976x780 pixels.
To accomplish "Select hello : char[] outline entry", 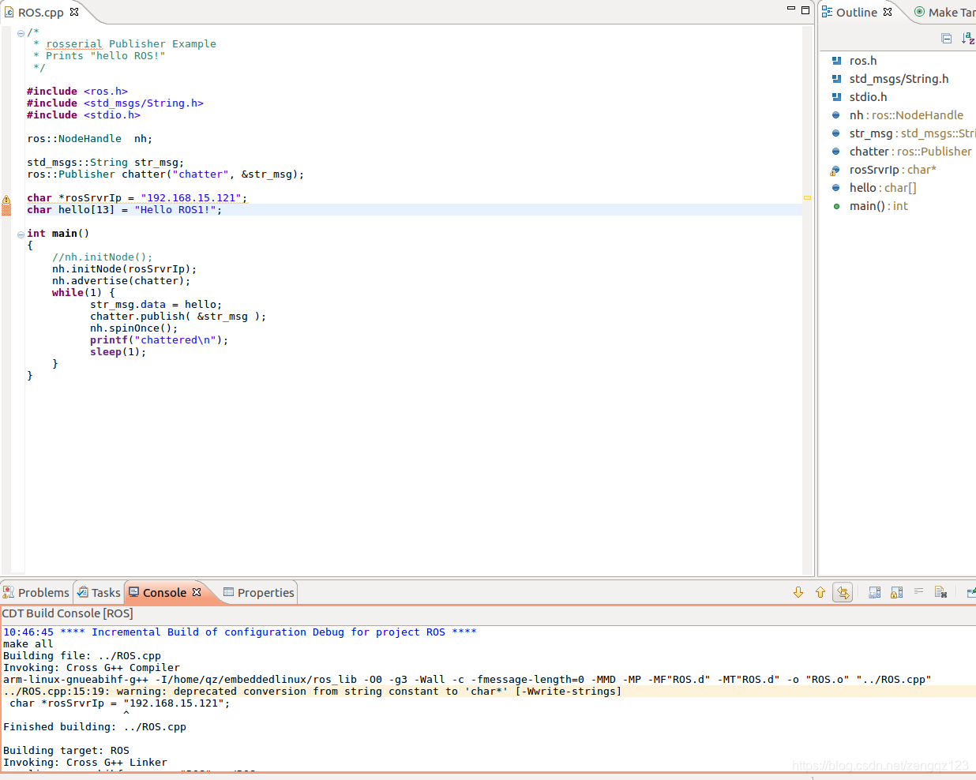I will coord(883,188).
